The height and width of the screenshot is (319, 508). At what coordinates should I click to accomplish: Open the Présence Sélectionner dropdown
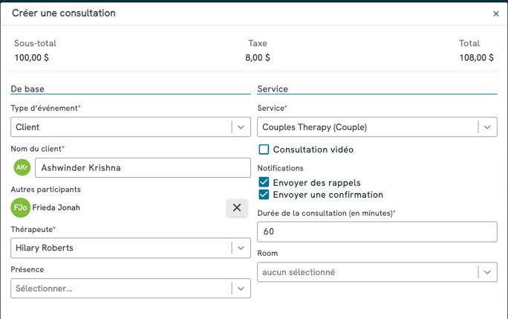[131, 289]
